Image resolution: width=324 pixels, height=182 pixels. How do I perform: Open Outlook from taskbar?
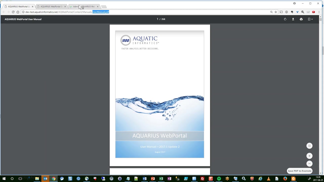point(45,179)
